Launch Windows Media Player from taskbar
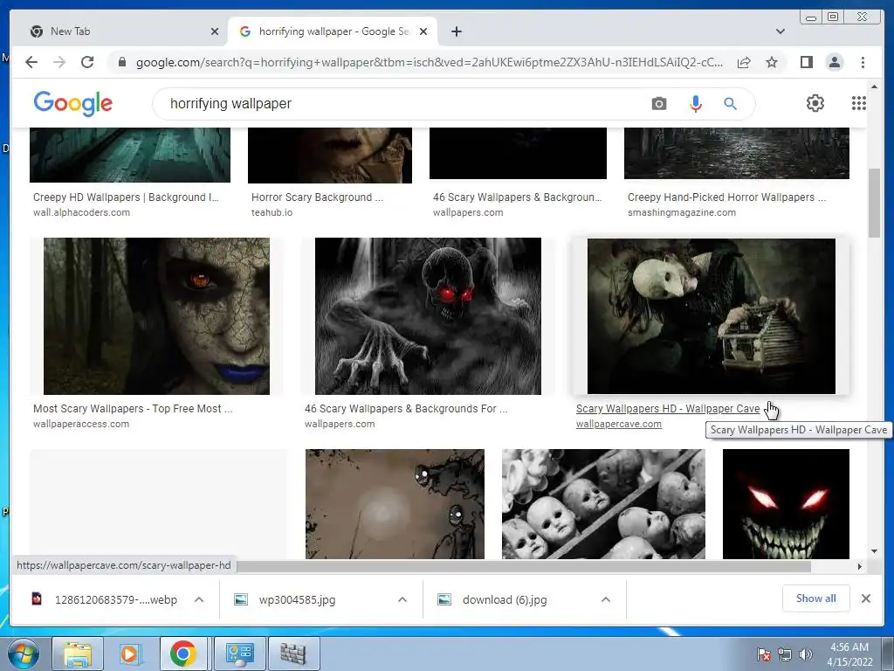Image resolution: width=894 pixels, height=671 pixels. click(x=130, y=654)
